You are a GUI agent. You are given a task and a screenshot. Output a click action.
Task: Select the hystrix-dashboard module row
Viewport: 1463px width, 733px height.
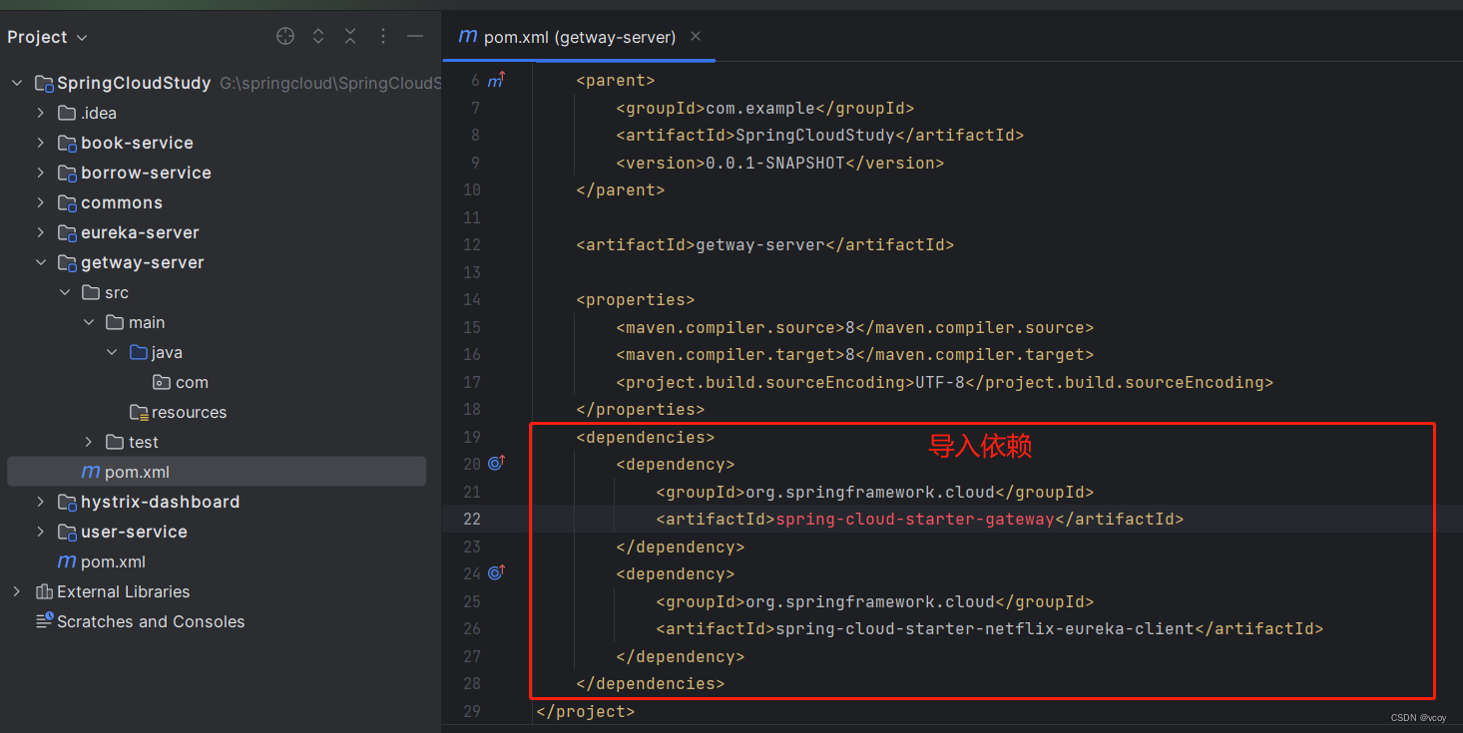coord(160,502)
